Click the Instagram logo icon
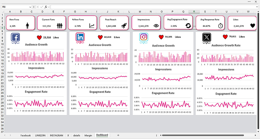260x139 pixels. [x=144, y=37]
